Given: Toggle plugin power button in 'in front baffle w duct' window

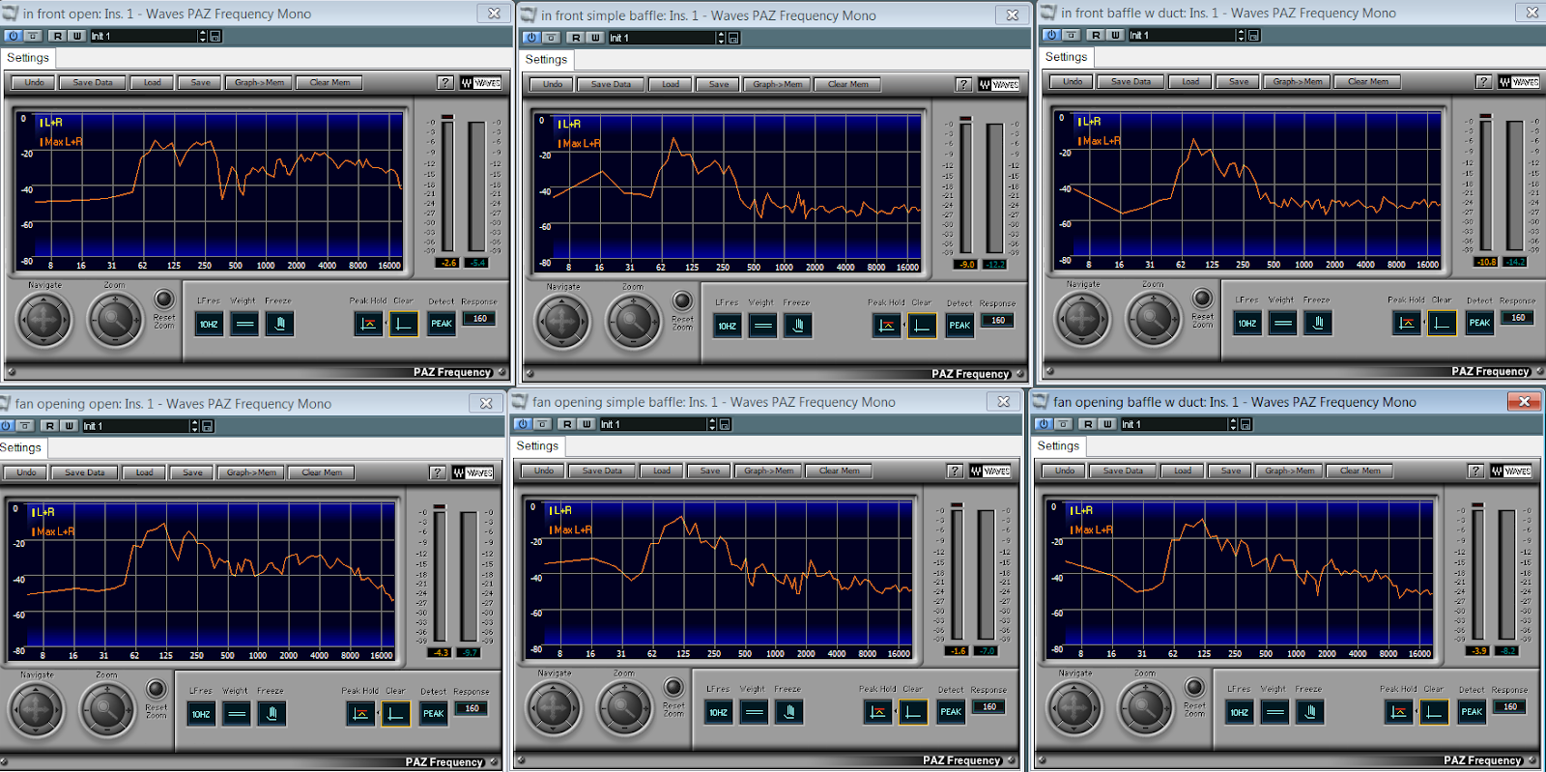Looking at the screenshot, I should (x=1051, y=35).
